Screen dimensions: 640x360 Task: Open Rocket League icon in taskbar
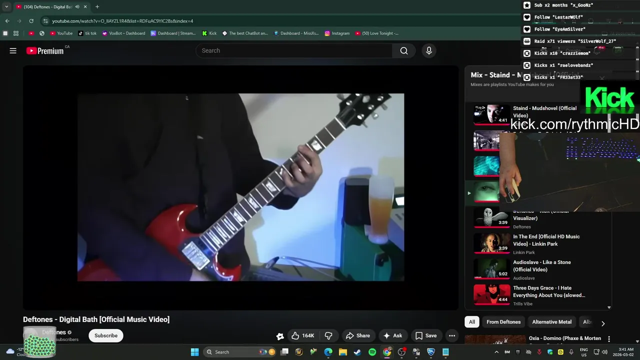[x=431, y=352]
